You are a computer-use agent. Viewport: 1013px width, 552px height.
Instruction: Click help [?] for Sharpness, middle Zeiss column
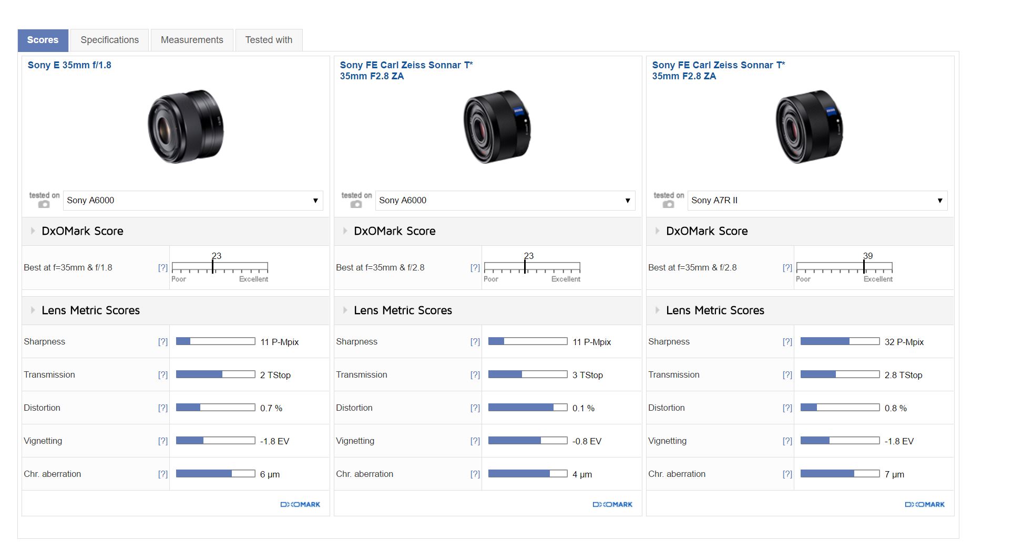tap(475, 341)
